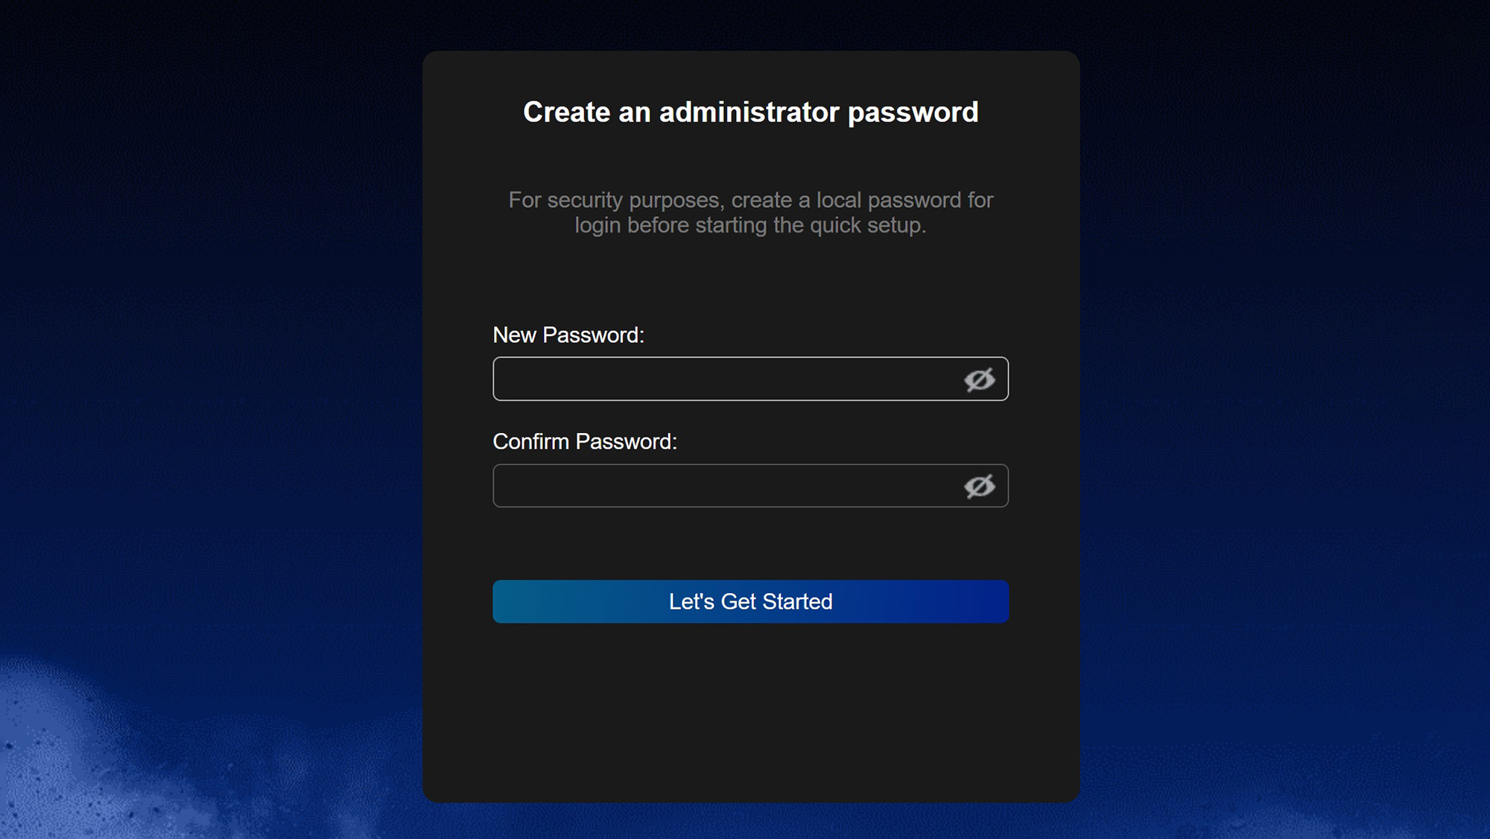Submit the form with Let's Get Started

pos(750,601)
